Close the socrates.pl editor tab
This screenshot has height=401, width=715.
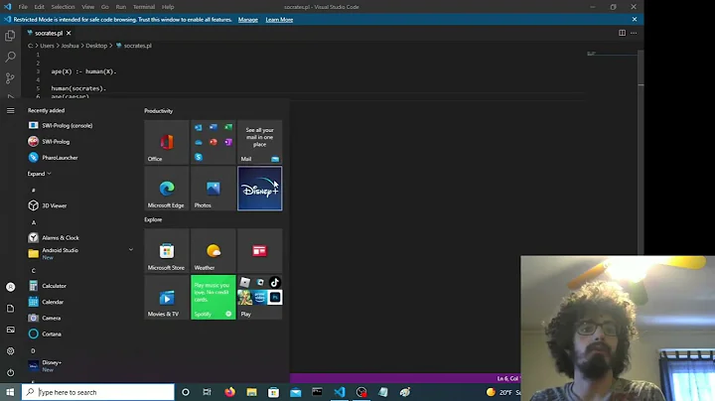pyautogui.click(x=69, y=33)
